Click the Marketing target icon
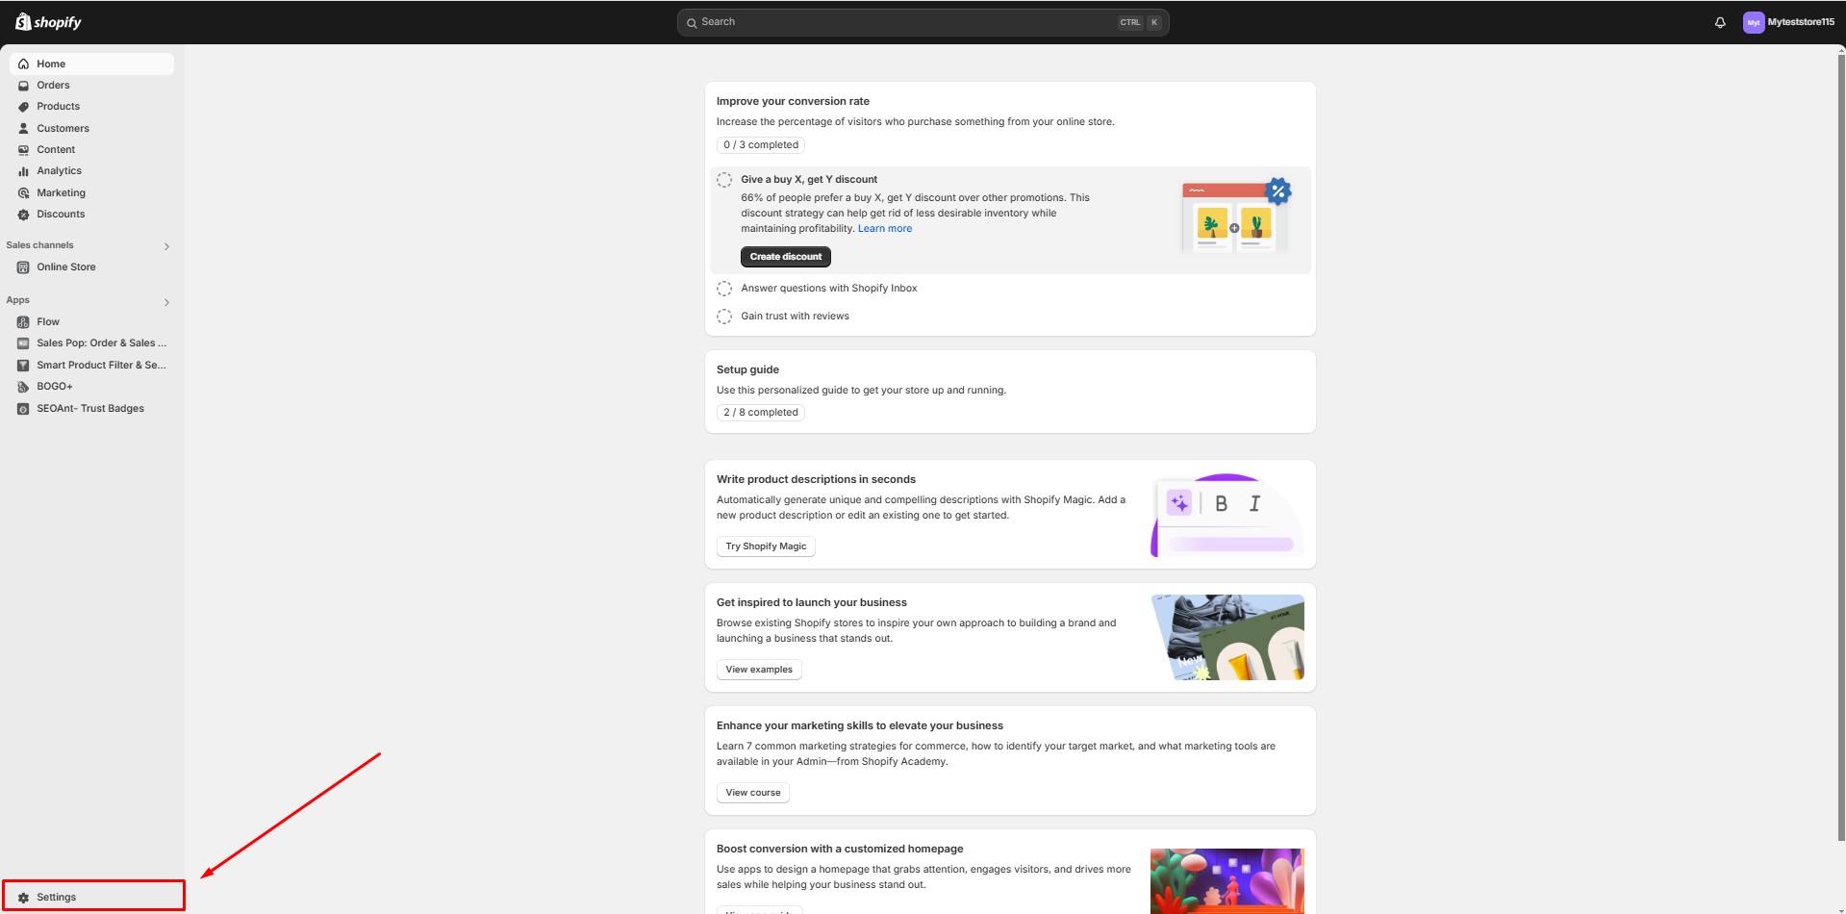 coord(23,193)
